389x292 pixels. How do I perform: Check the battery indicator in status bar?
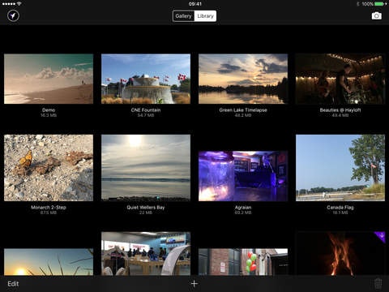(x=379, y=4)
